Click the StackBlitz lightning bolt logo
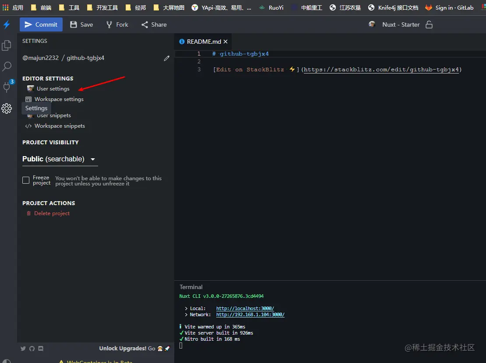 click(x=7, y=24)
